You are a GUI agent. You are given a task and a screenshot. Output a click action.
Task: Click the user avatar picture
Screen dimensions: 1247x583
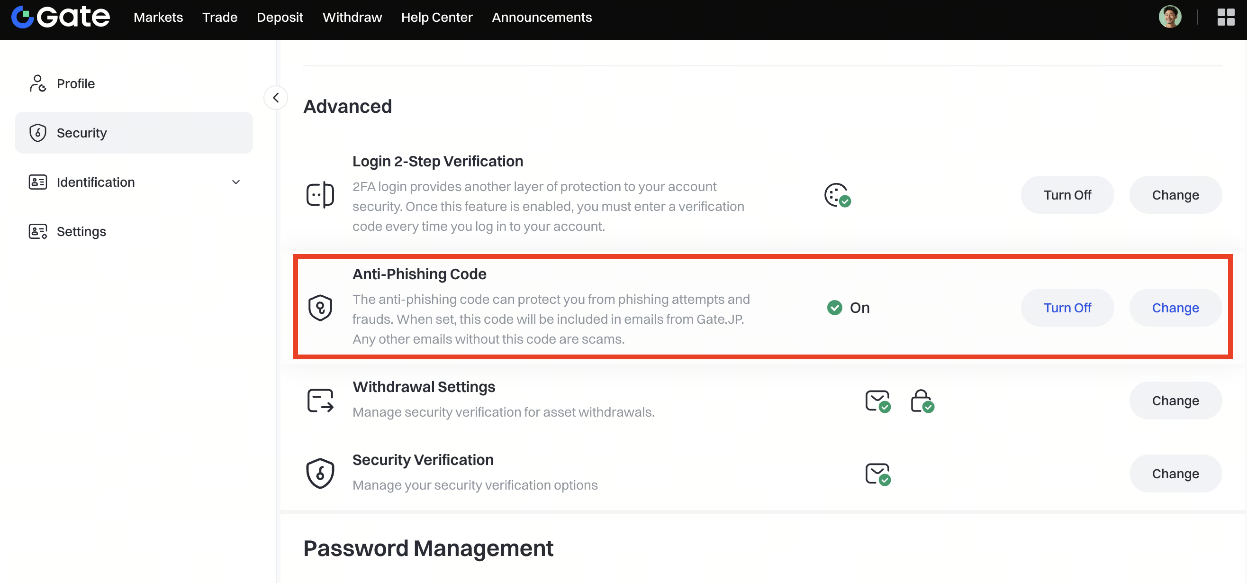(x=1170, y=18)
